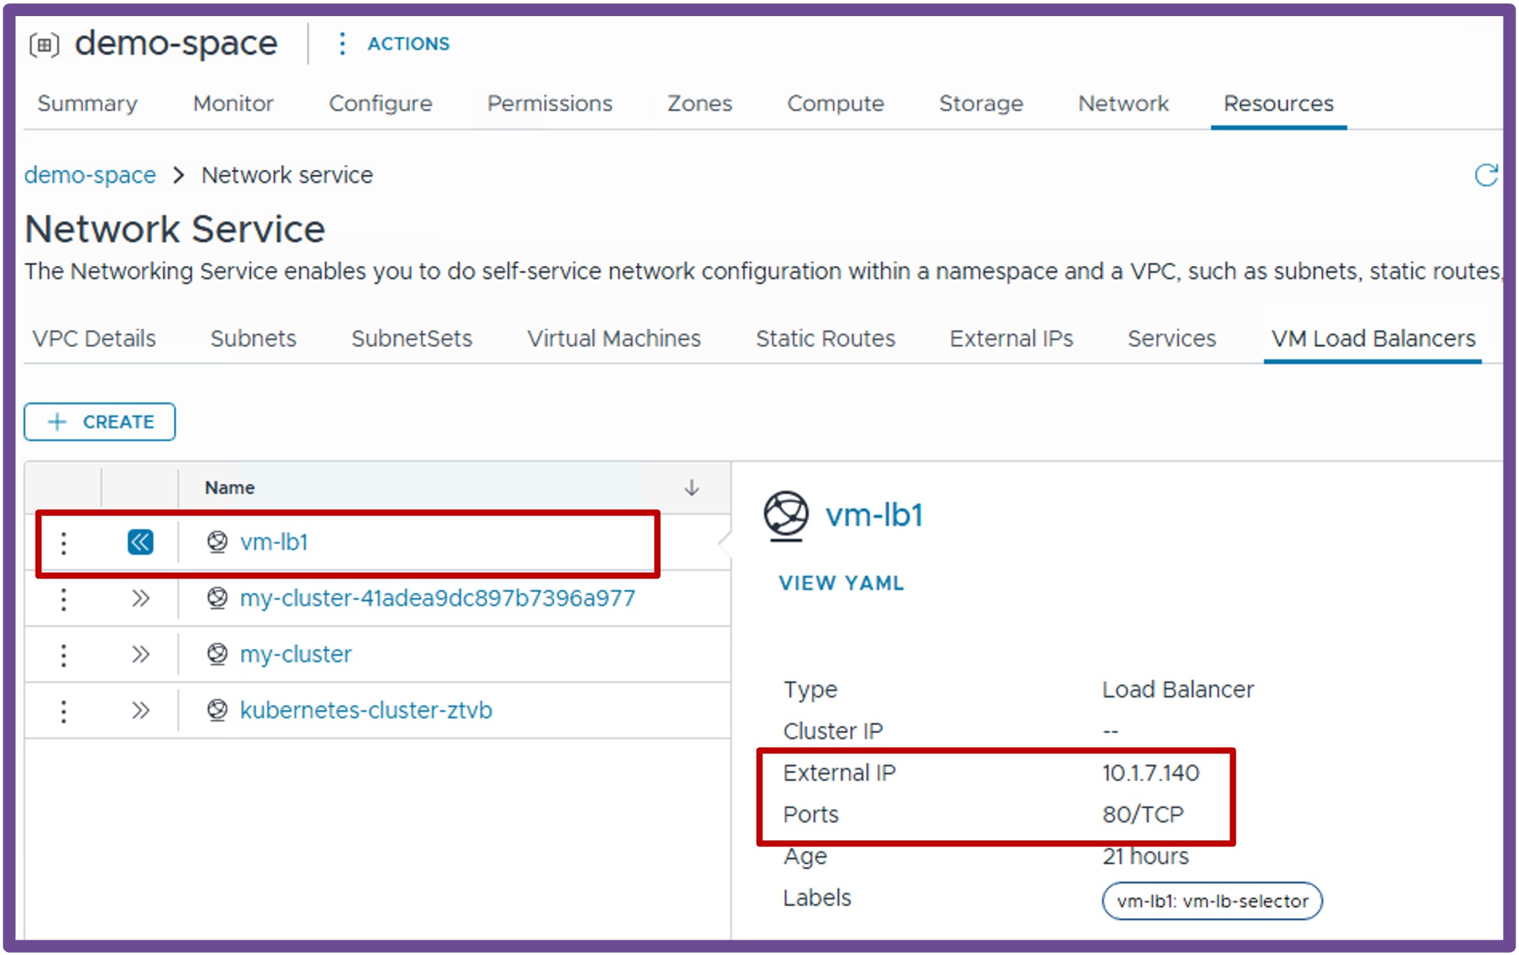Sort the Name column using the arrow
This screenshot has width=1519, height=955.
point(692,488)
